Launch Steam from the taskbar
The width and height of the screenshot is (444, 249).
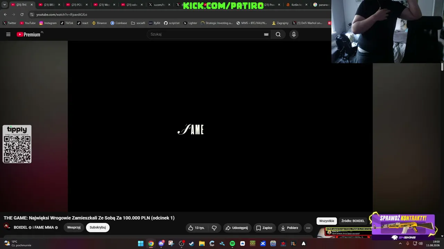(191, 243)
